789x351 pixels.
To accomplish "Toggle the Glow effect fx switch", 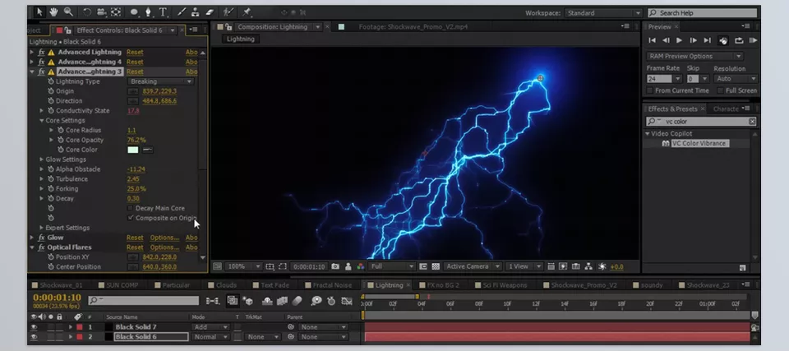I will point(42,238).
